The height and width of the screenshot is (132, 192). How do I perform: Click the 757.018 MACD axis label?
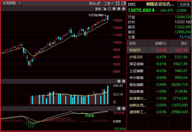point(119,113)
